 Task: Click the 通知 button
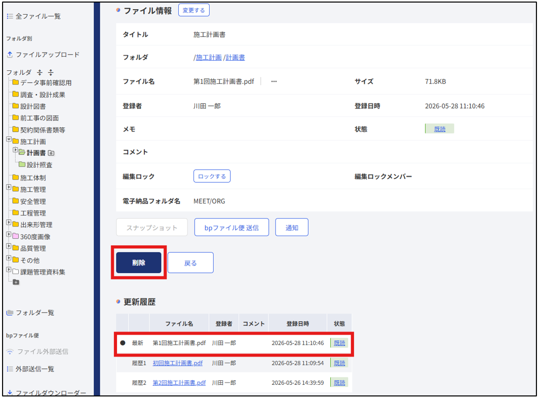point(291,228)
